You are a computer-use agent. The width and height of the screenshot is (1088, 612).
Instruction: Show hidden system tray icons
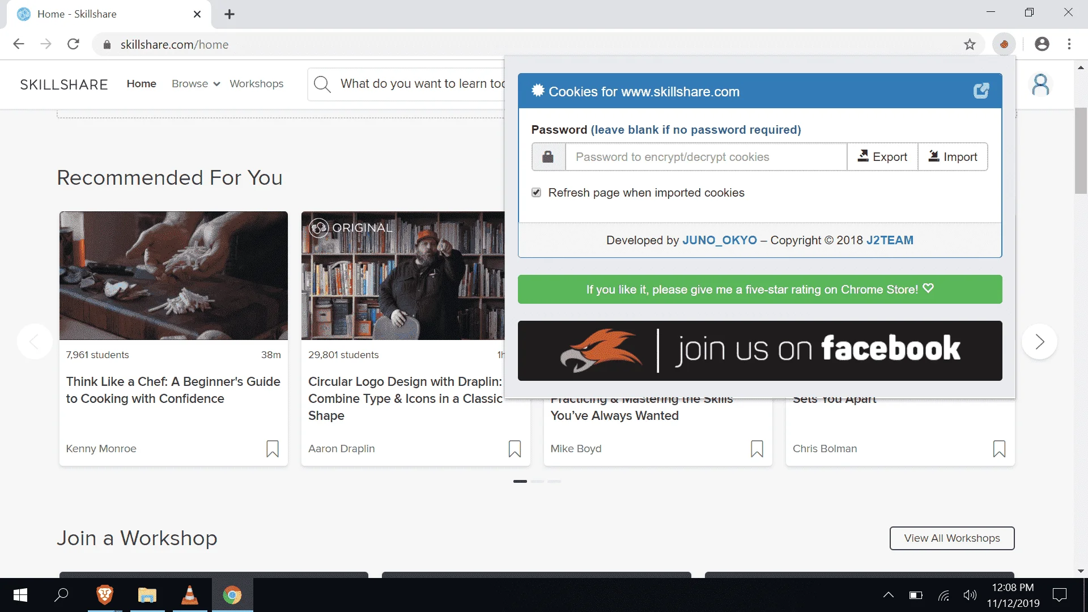click(889, 595)
